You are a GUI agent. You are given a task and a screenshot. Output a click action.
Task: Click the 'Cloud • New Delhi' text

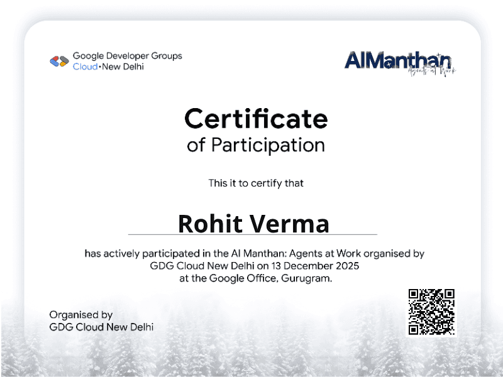[108, 67]
